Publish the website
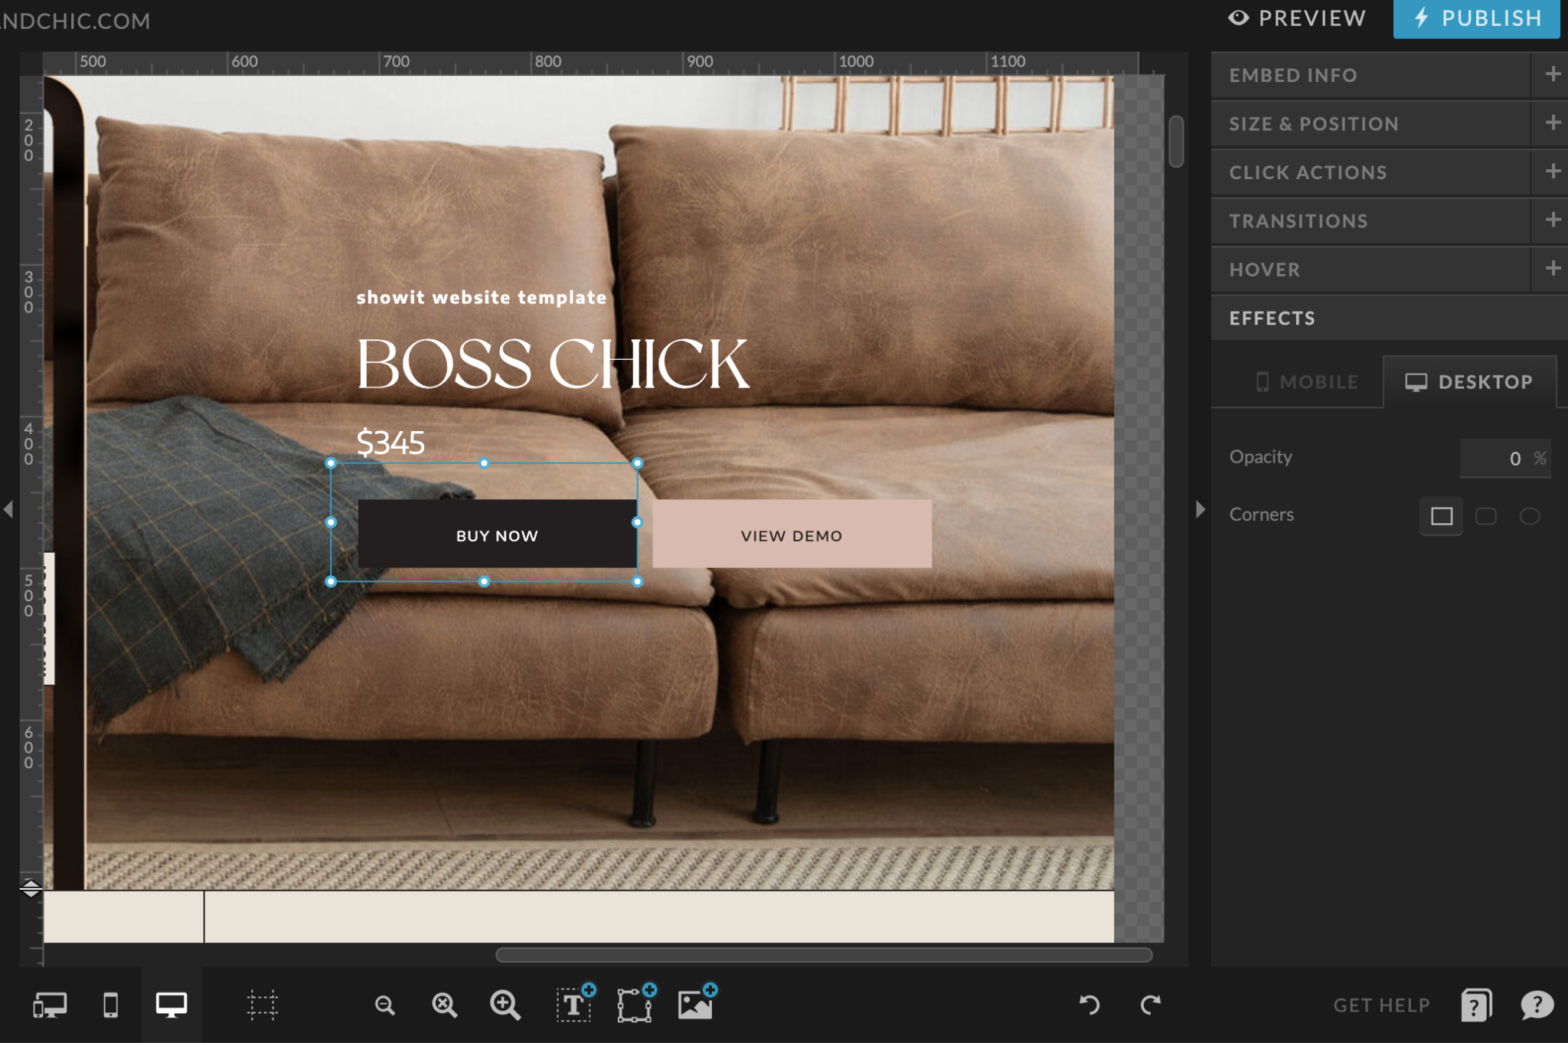1568x1043 pixels. tap(1475, 18)
